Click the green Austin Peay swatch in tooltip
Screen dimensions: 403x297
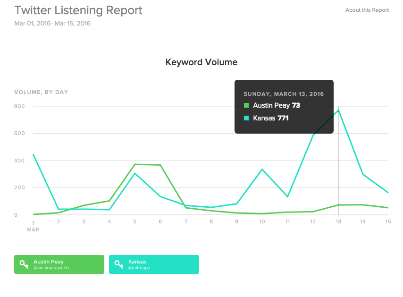pos(246,105)
